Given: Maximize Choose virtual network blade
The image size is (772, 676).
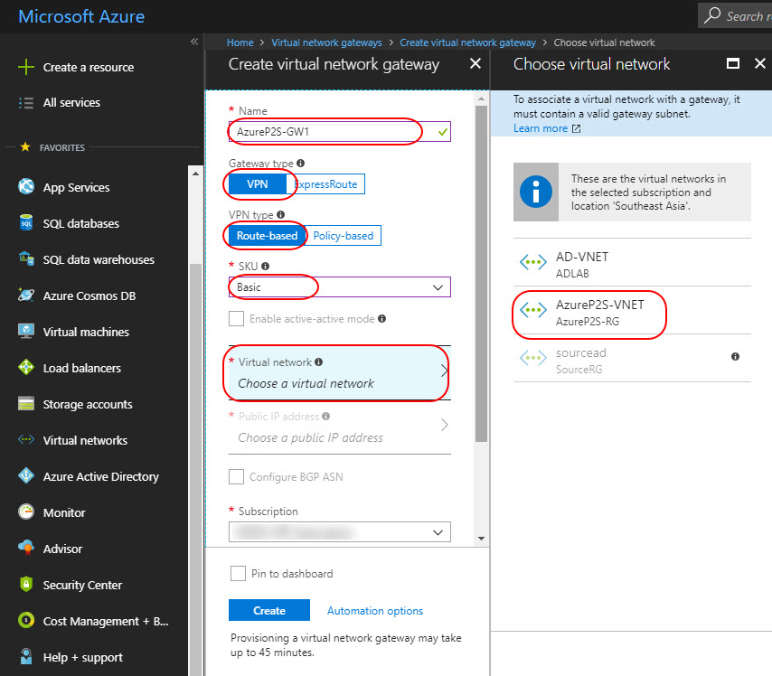Looking at the screenshot, I should (x=733, y=63).
